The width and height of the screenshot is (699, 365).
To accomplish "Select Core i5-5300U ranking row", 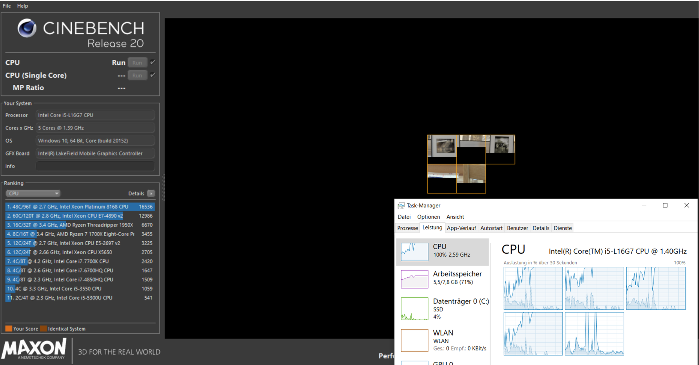I will click(x=80, y=298).
